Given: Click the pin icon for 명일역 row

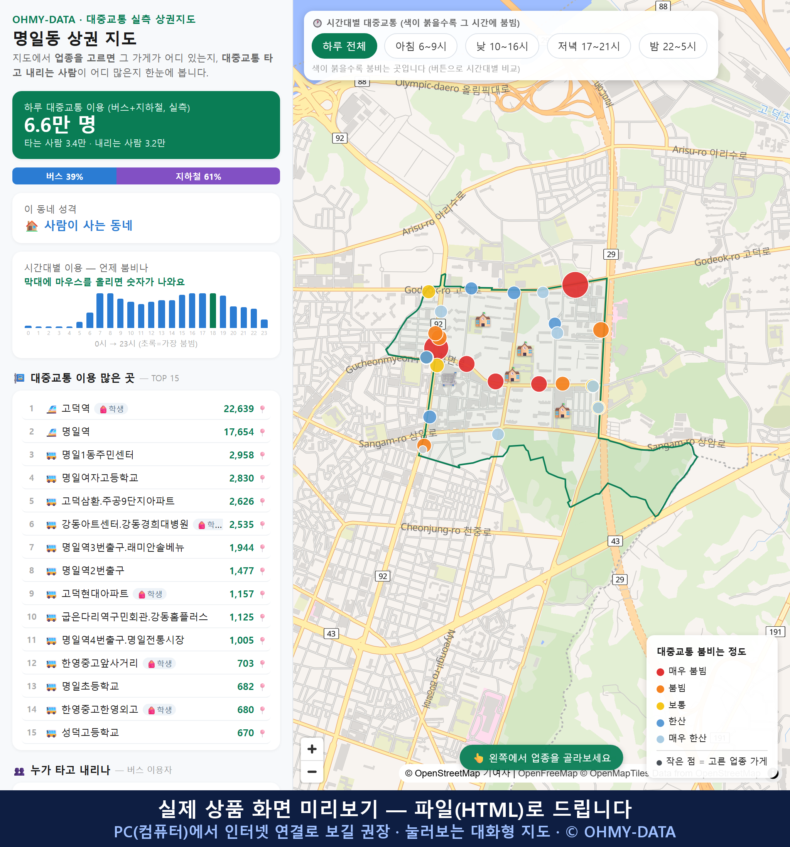Looking at the screenshot, I should click(x=262, y=432).
